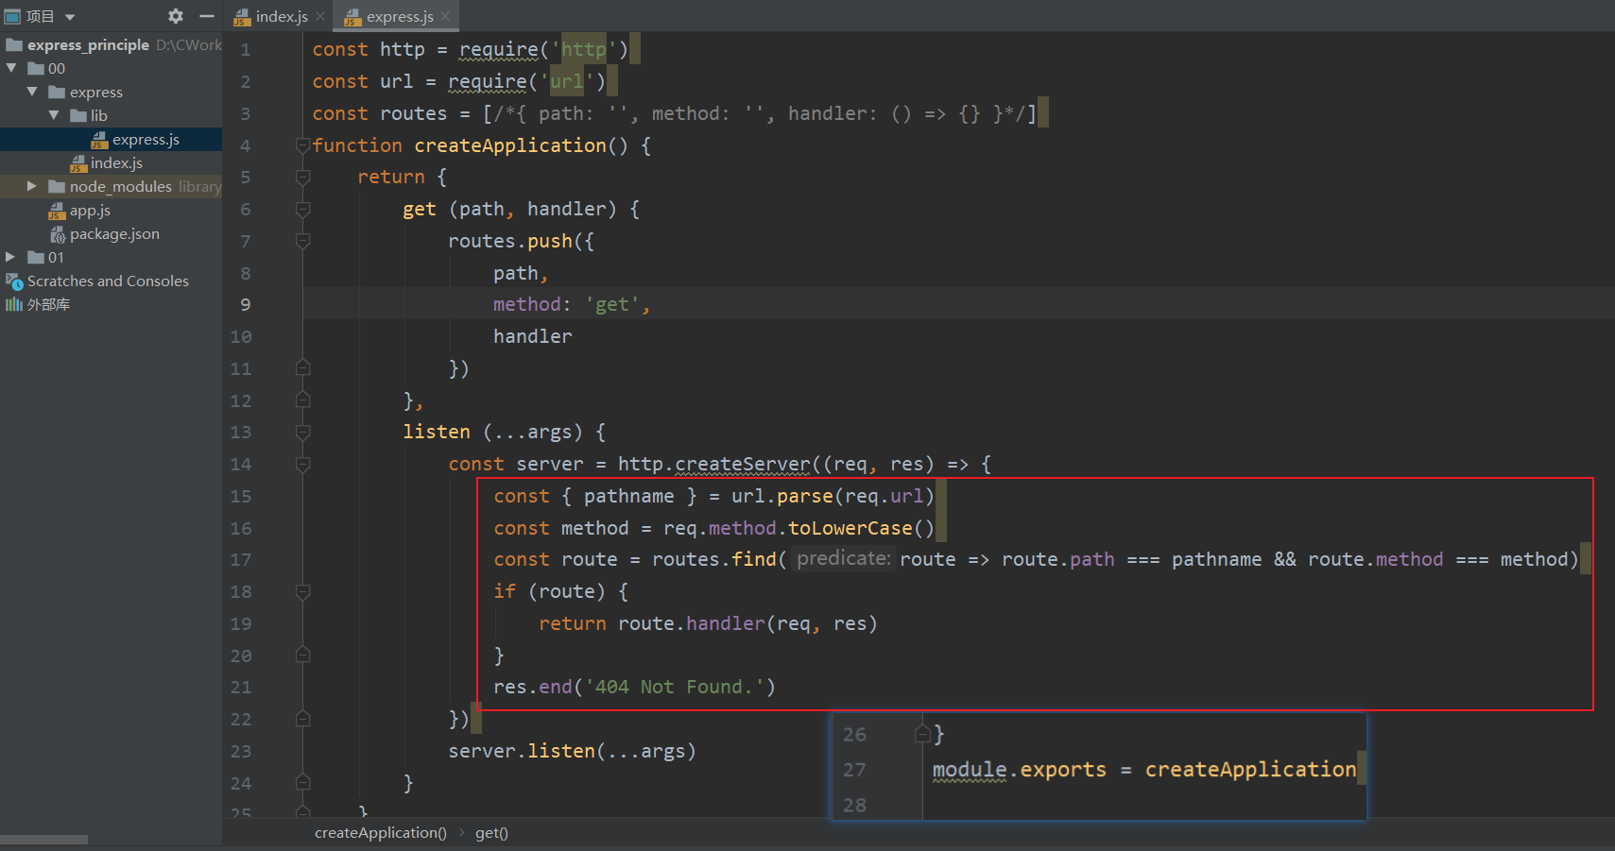Click require call on line 1
This screenshot has height=851, width=1615.
click(498, 49)
